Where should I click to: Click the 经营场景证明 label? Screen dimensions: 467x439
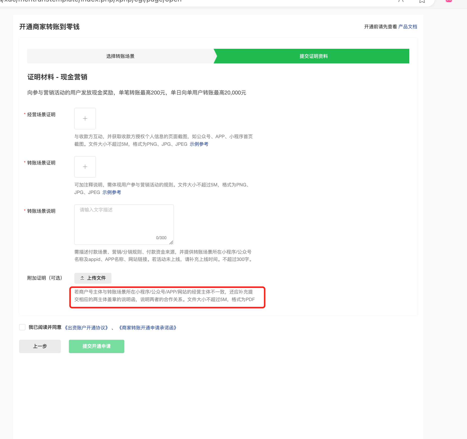(41, 115)
